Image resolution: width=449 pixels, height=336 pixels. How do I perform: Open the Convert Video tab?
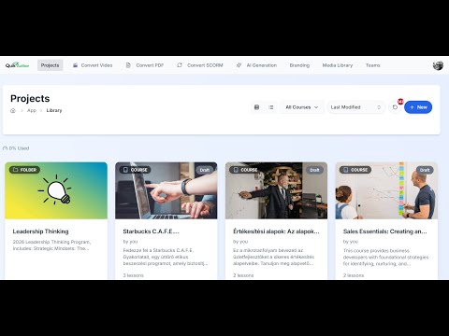pyautogui.click(x=93, y=65)
